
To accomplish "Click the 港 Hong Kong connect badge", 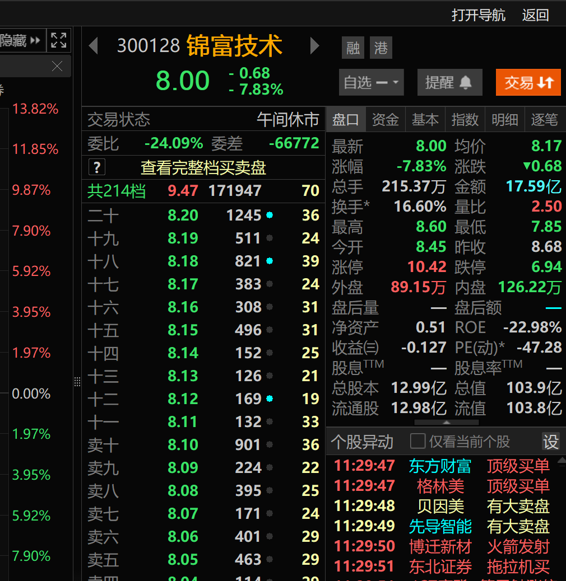I will click(x=381, y=48).
